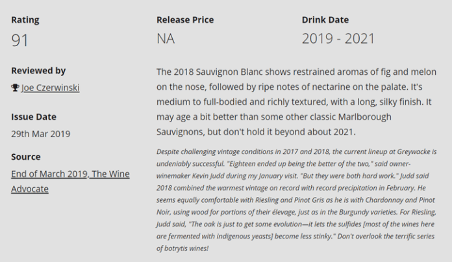Viewport: 452px width, 262px height.
Task: Select the 91 rating score
Action: 19,40
